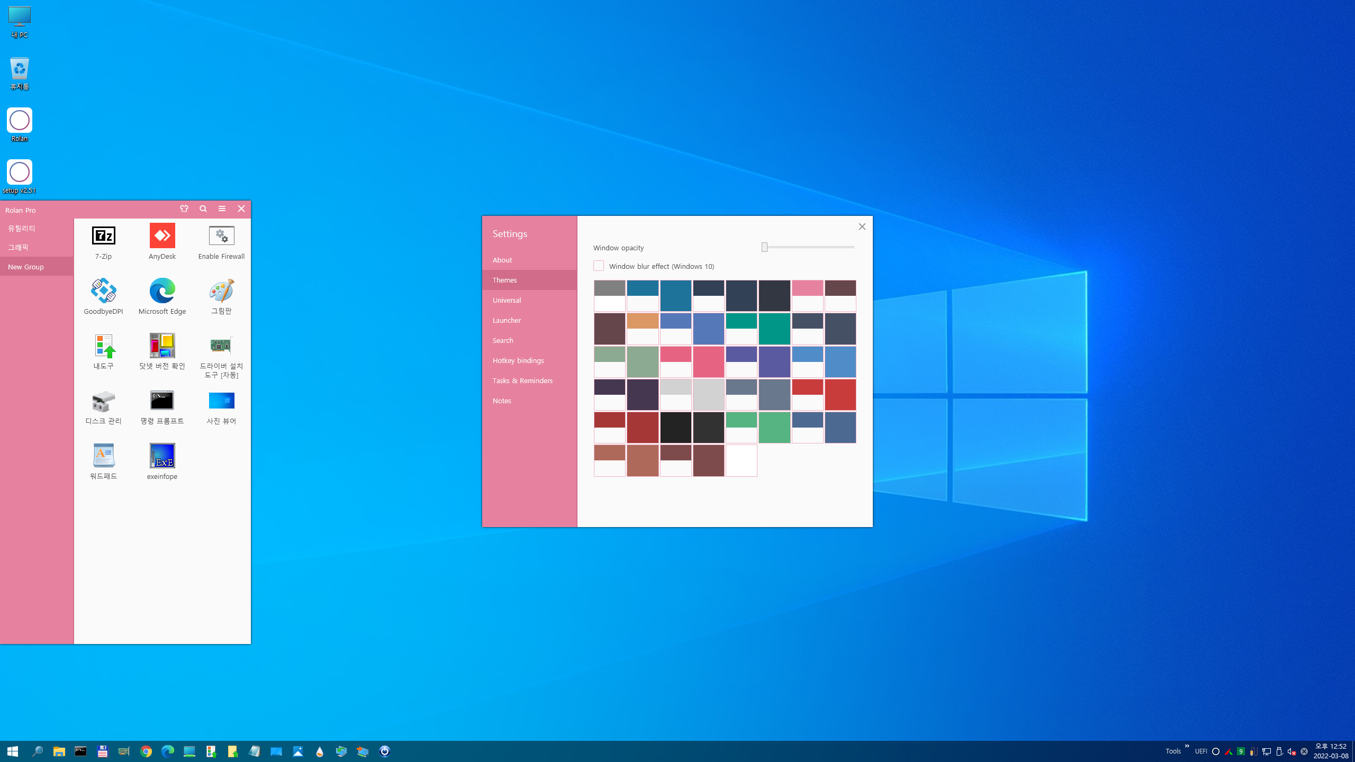The width and height of the screenshot is (1355, 762).
Task: Select the solid purple theme swatch
Action: click(774, 362)
